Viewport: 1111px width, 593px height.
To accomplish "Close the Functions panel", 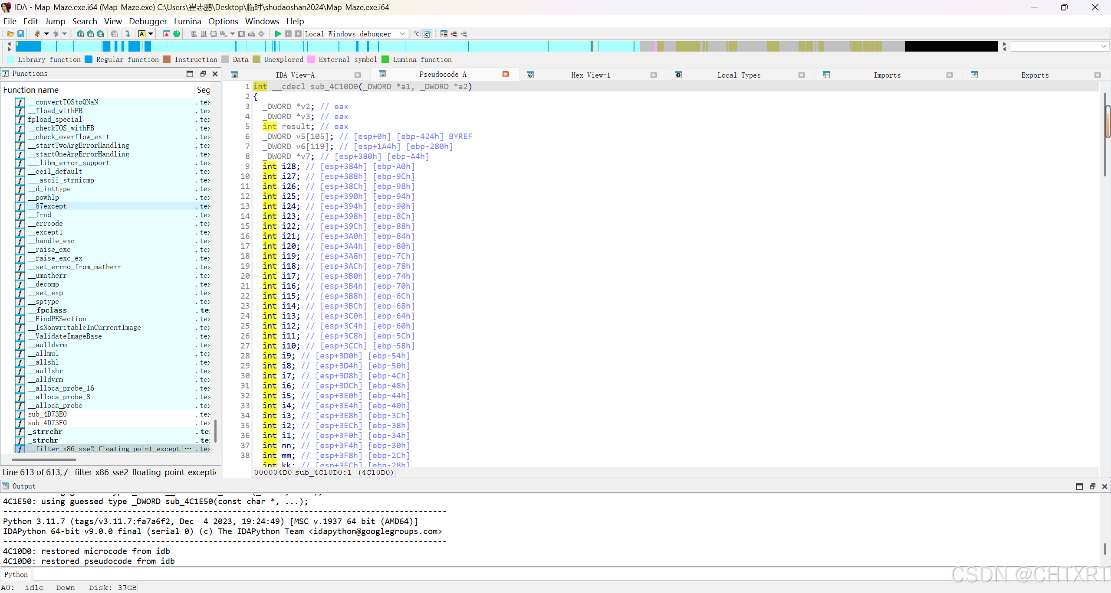I will (x=215, y=74).
